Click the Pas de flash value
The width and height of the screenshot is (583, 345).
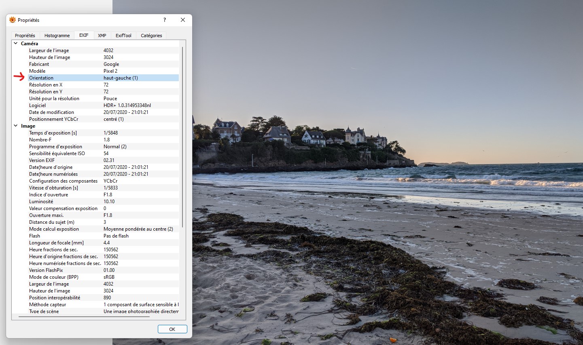pyautogui.click(x=116, y=236)
